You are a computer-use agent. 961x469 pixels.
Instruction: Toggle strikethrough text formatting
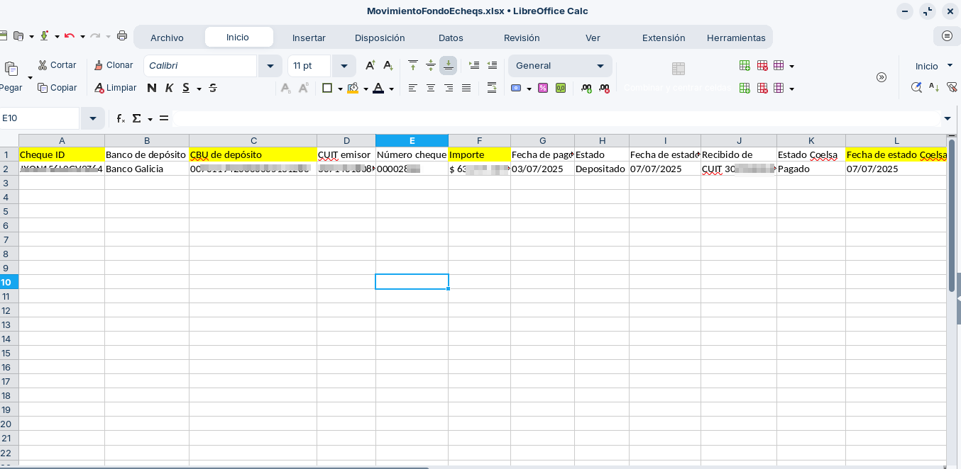pyautogui.click(x=212, y=88)
